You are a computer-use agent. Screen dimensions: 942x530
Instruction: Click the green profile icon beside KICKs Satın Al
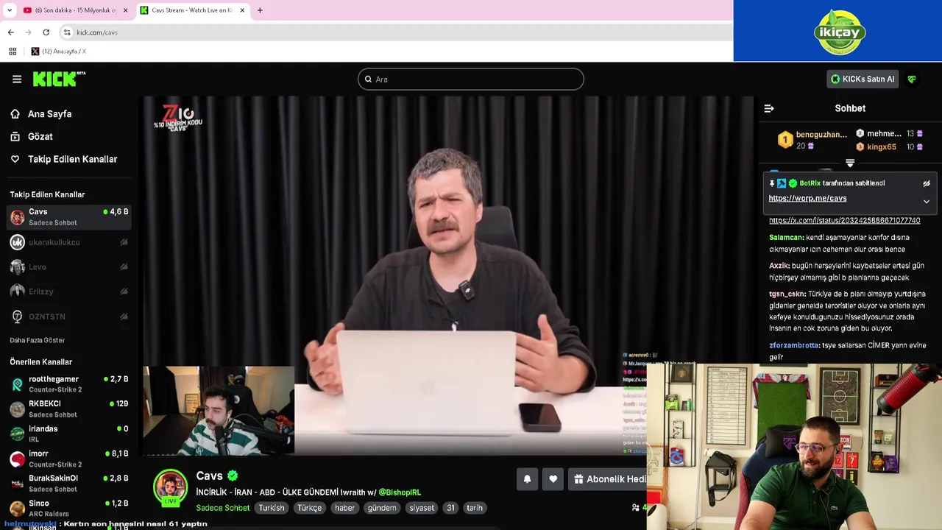pos(912,79)
